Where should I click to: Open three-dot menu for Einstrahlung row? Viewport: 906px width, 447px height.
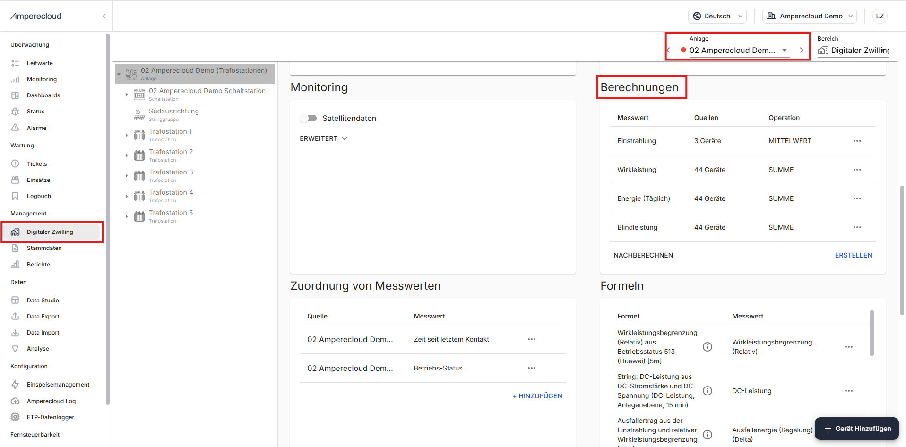(857, 141)
